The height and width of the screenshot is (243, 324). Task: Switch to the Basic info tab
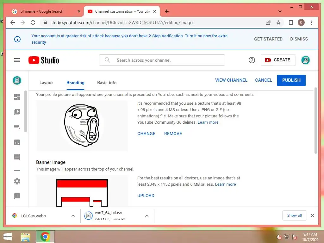pyautogui.click(x=107, y=83)
